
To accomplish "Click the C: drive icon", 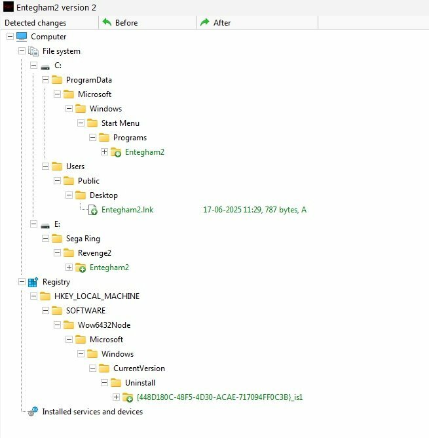I will coord(45,67).
